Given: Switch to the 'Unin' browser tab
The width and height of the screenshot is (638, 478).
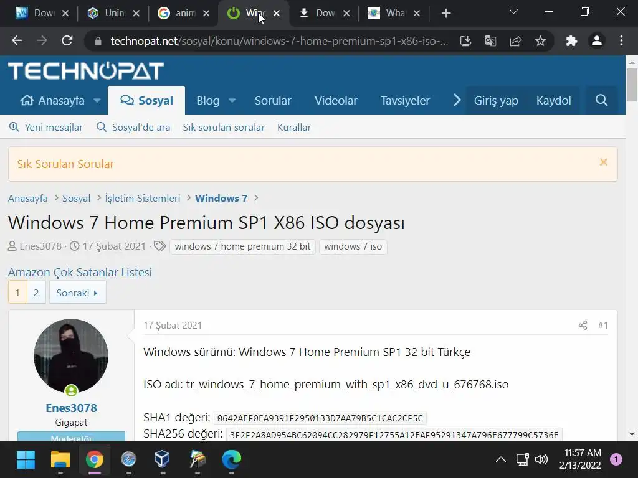Looking at the screenshot, I should pyautogui.click(x=115, y=14).
